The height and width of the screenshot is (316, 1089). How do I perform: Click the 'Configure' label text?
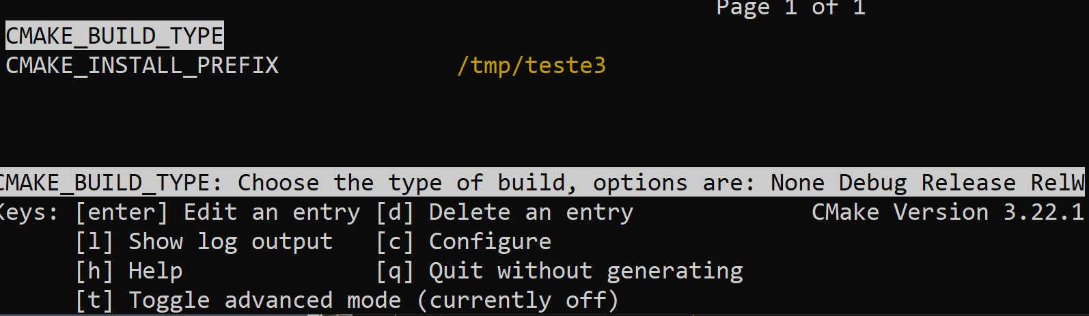(x=490, y=242)
